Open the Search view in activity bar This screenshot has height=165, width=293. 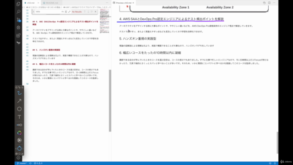click(18, 12)
